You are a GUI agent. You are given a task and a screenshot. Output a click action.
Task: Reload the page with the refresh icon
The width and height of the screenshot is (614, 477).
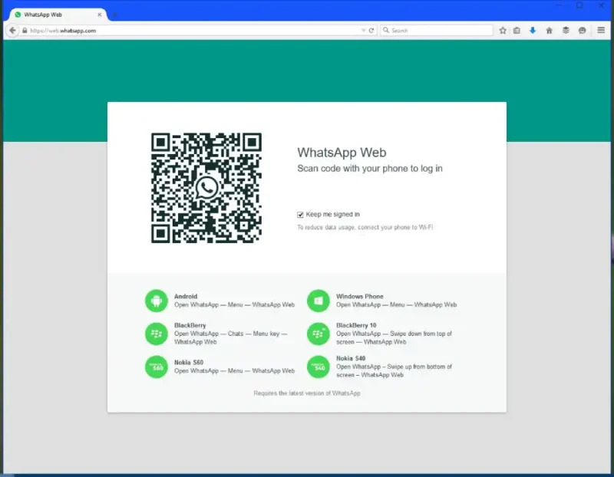[x=371, y=31]
